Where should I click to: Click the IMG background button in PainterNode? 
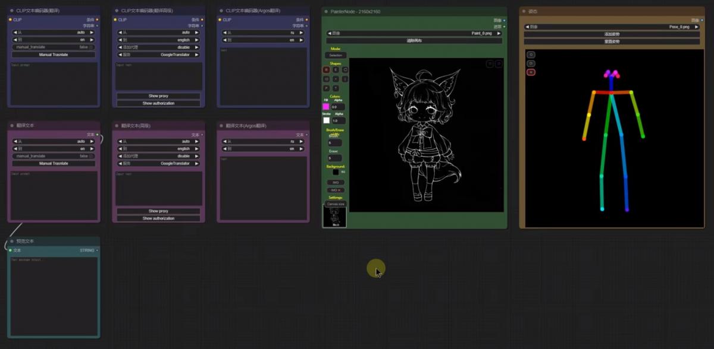pos(336,182)
